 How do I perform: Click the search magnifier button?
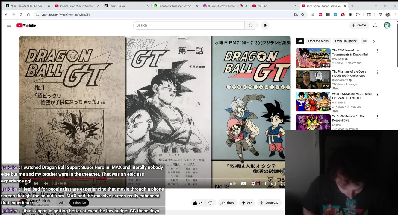coord(251,25)
